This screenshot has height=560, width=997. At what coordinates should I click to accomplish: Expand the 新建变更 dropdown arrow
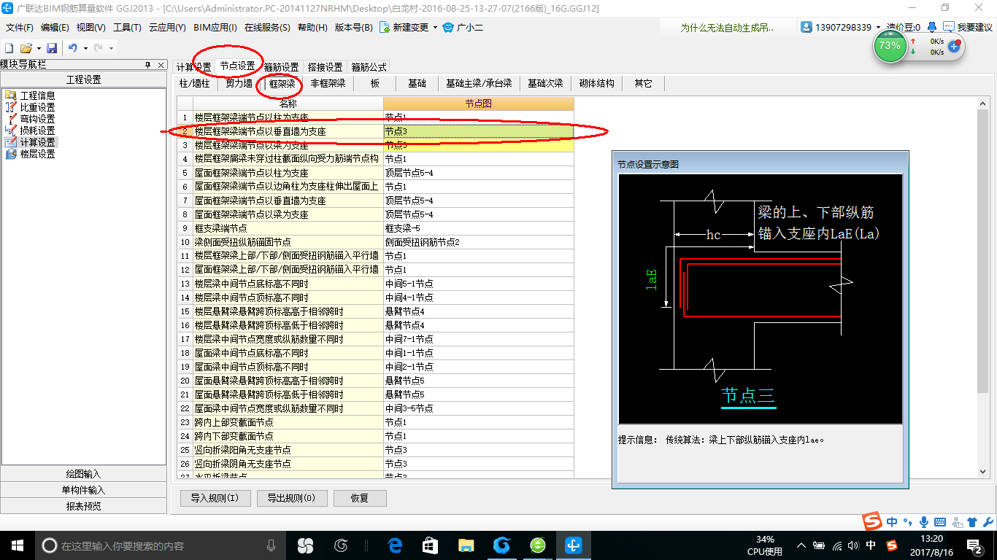coord(435,27)
